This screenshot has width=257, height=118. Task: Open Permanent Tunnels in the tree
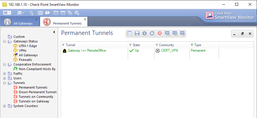click(33, 87)
